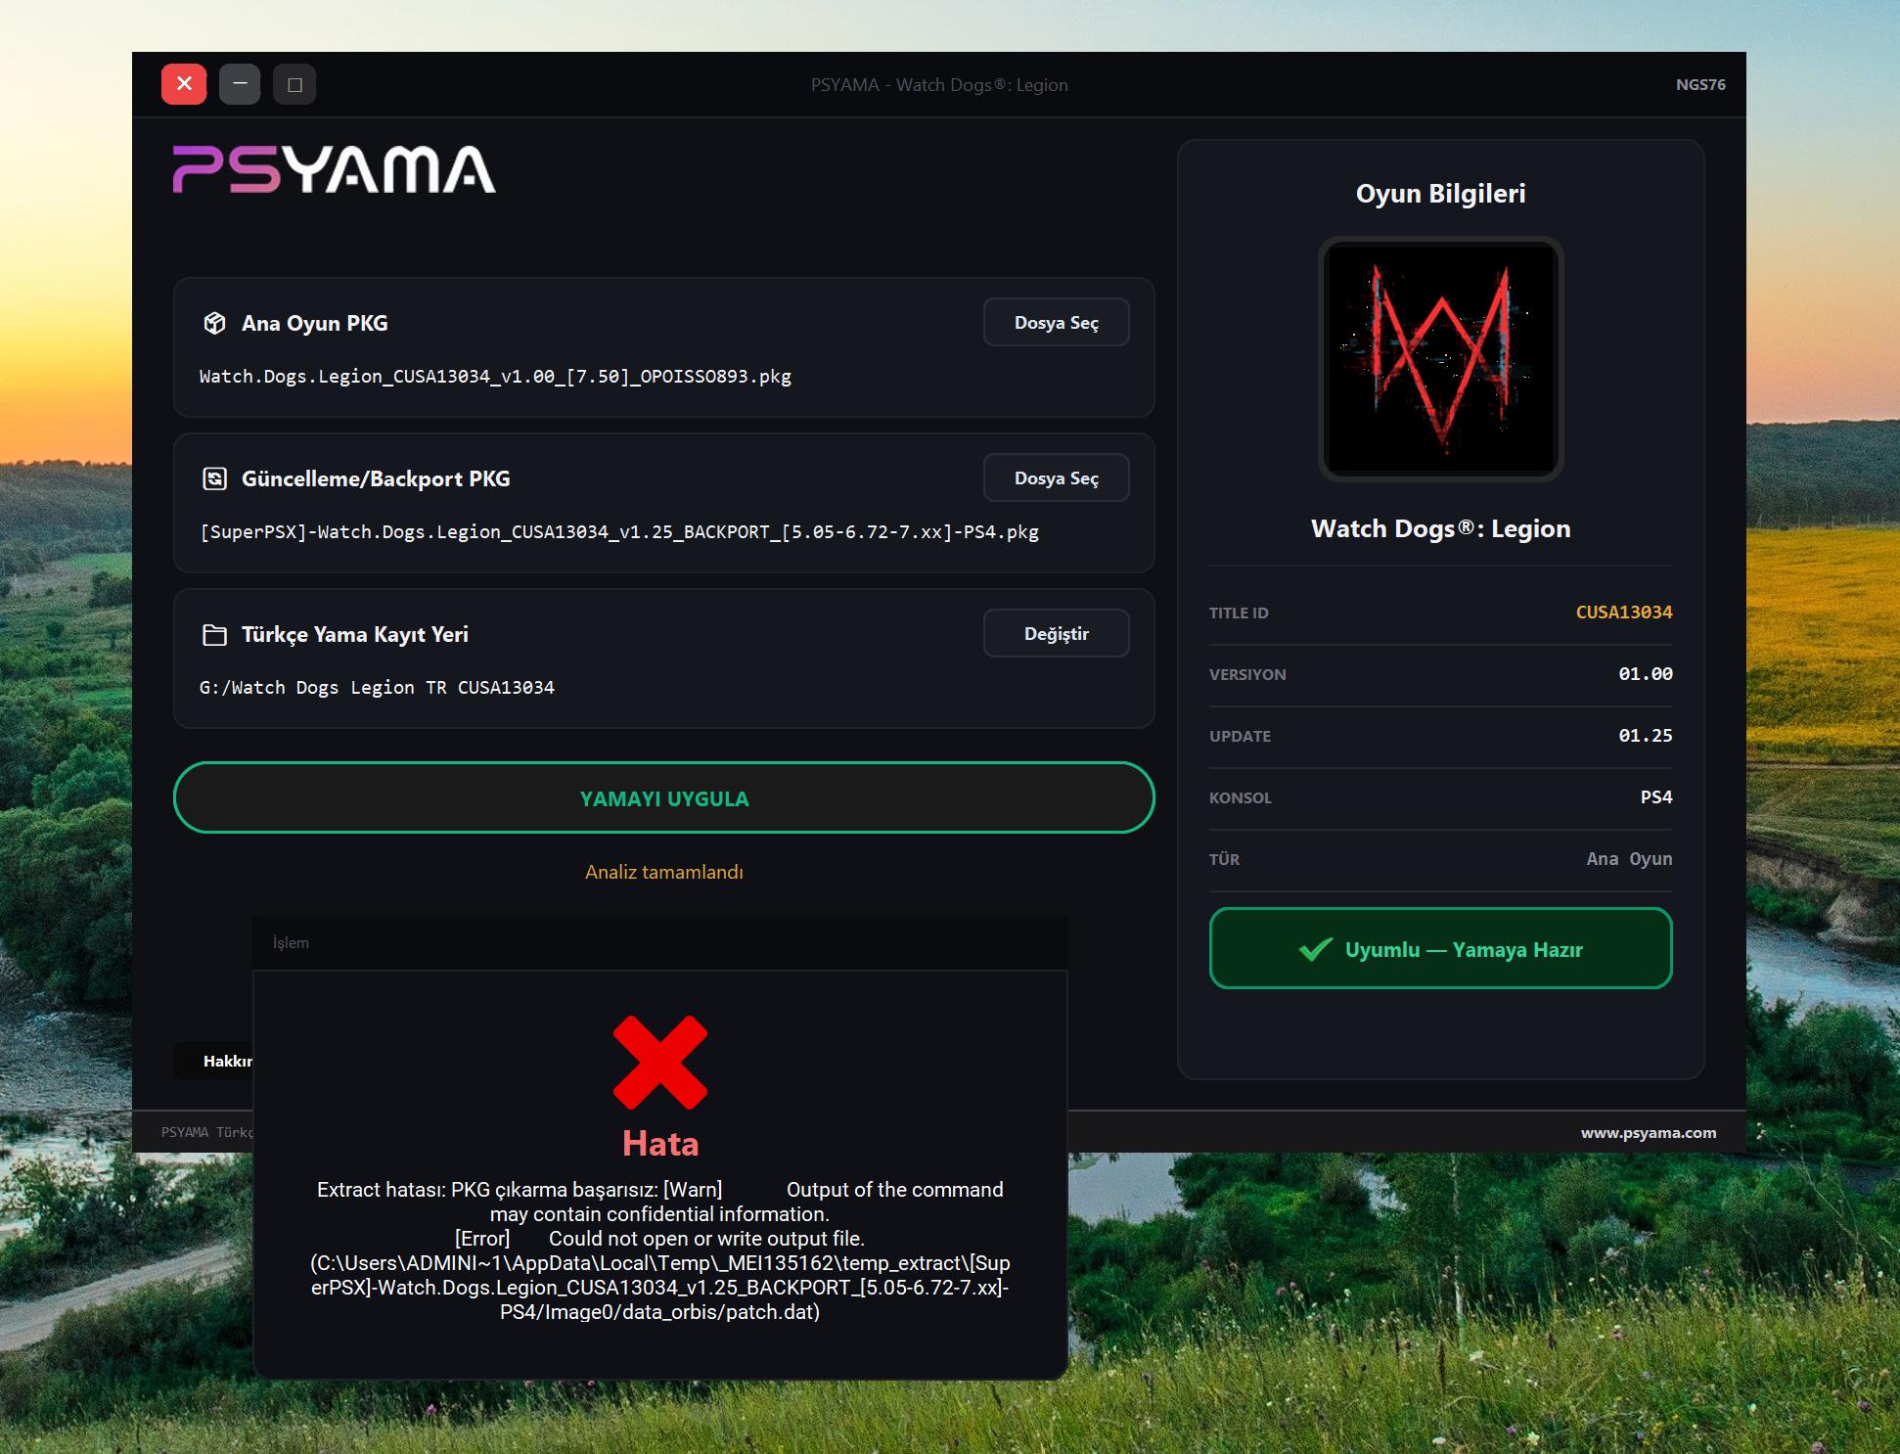1900x1454 pixels.
Task: Click the green checkmark icon in Uyumlu badge
Action: [x=1316, y=949]
